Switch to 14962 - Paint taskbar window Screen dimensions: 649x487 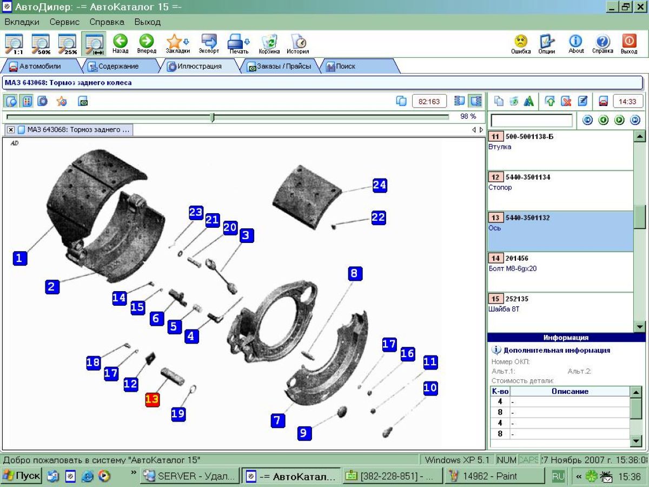(494, 476)
